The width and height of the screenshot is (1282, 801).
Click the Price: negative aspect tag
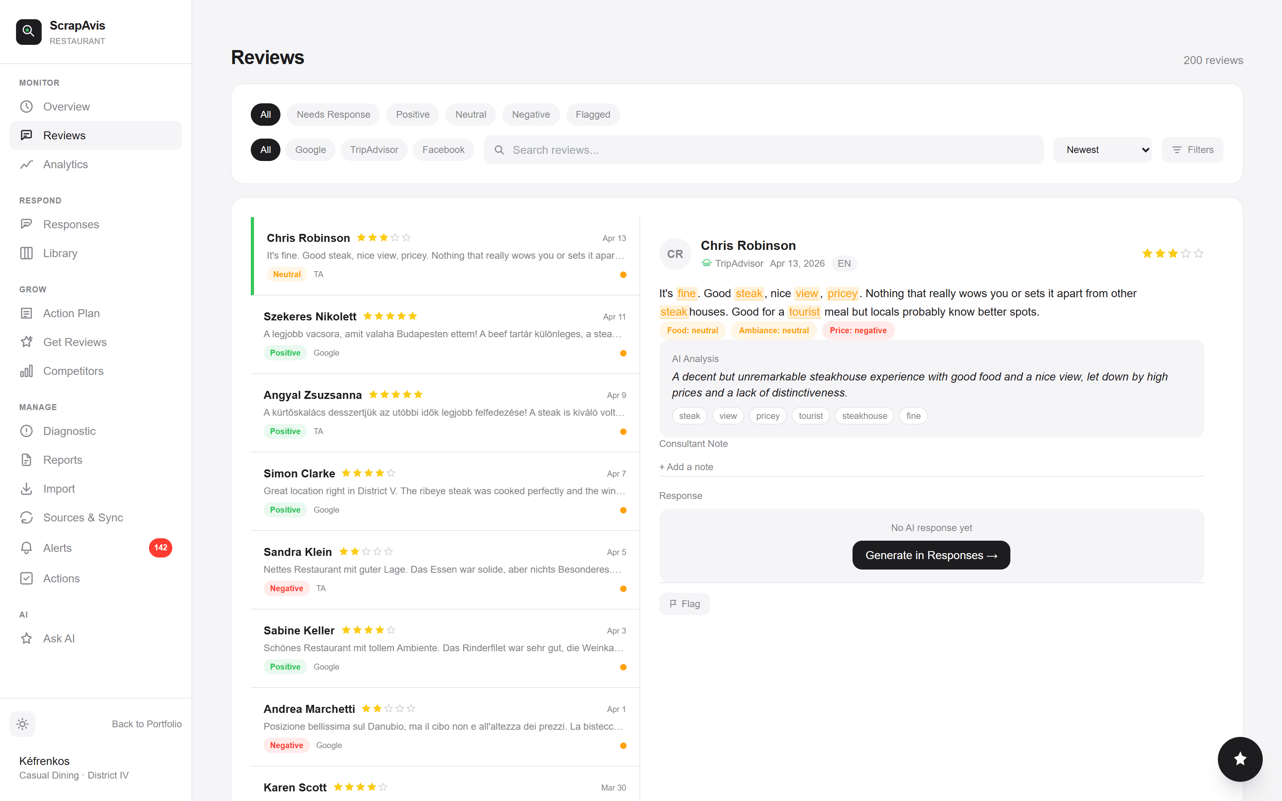click(x=858, y=330)
